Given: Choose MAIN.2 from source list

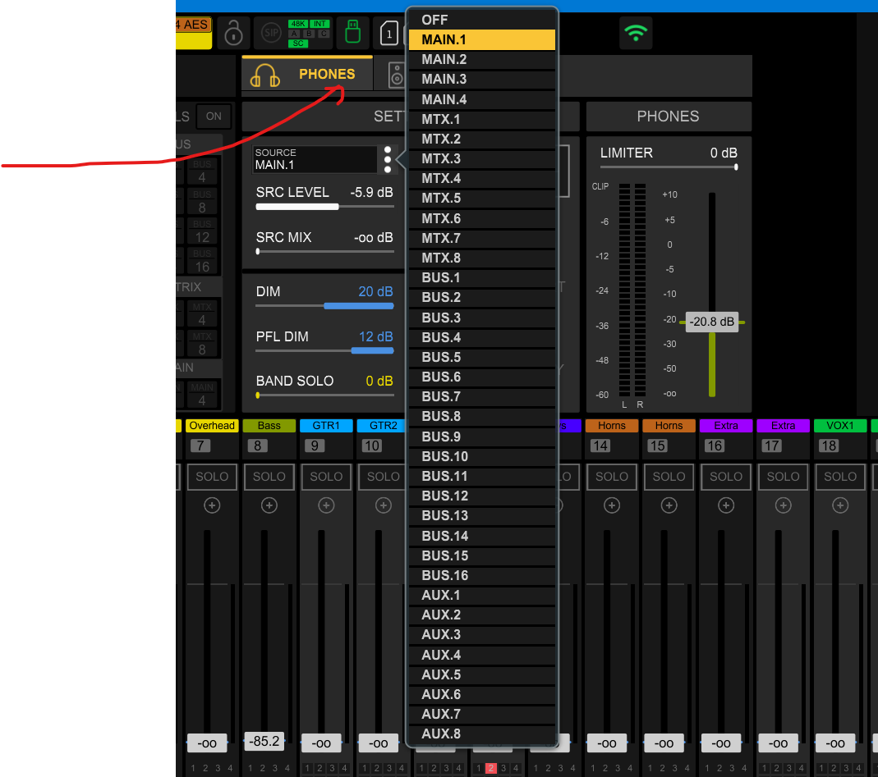Looking at the screenshot, I should pyautogui.click(x=482, y=59).
